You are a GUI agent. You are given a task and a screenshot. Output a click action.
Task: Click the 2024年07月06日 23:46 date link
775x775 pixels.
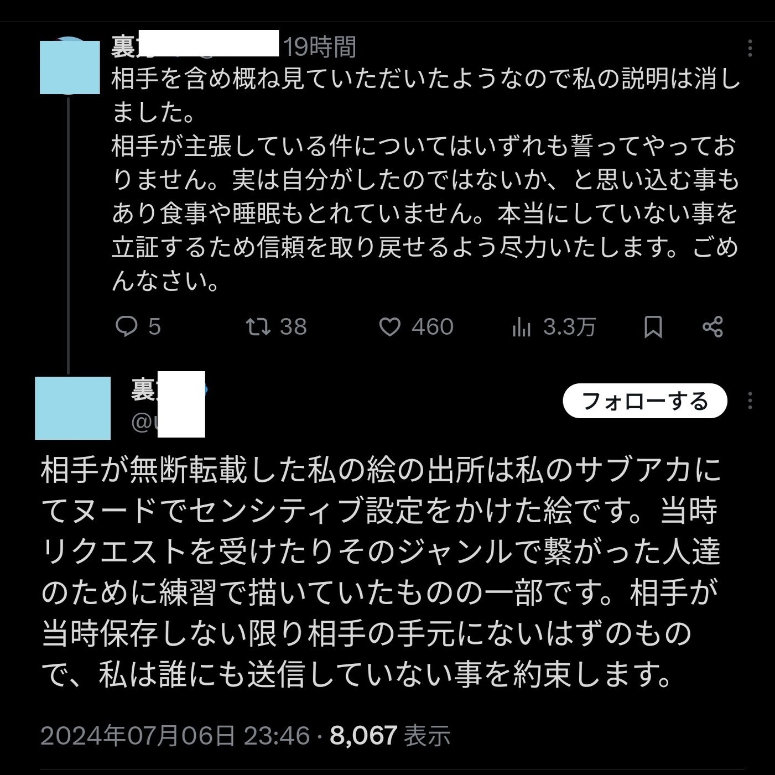(175, 736)
